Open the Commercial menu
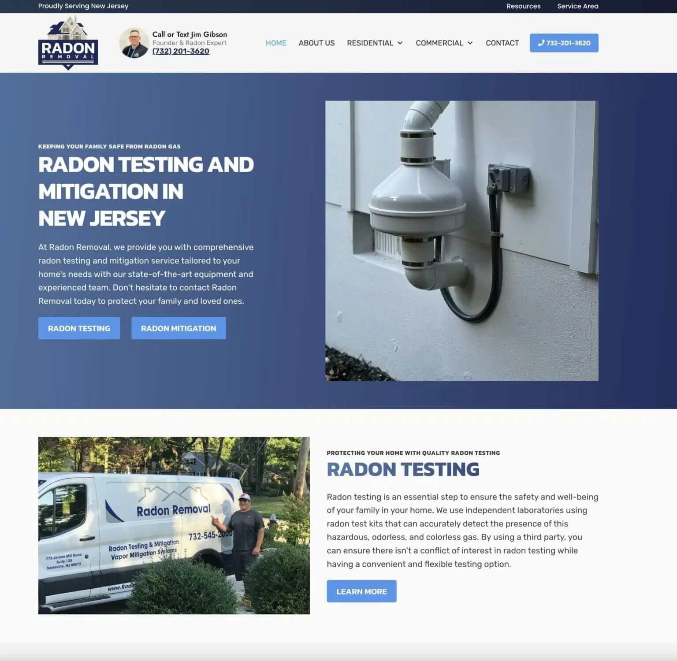 (x=439, y=43)
